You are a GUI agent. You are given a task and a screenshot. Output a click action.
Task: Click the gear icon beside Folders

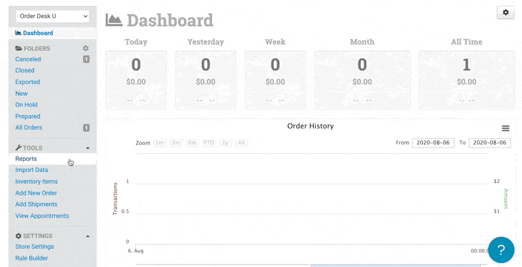85,49
